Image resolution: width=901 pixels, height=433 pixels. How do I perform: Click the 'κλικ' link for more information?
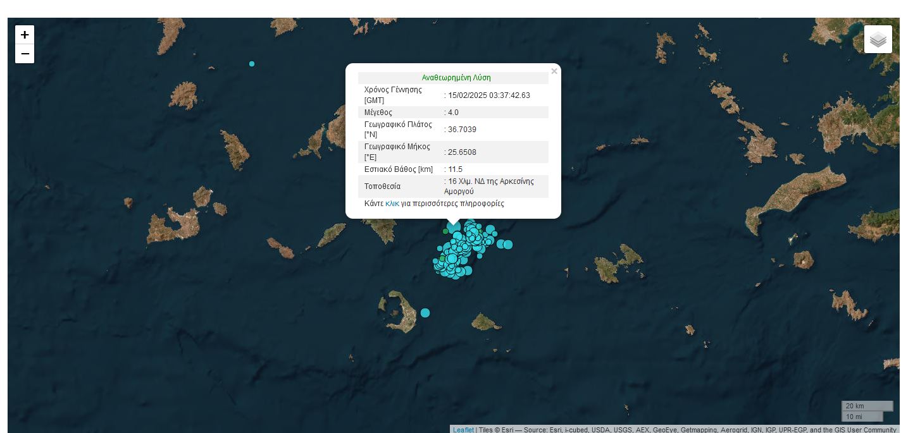click(392, 204)
